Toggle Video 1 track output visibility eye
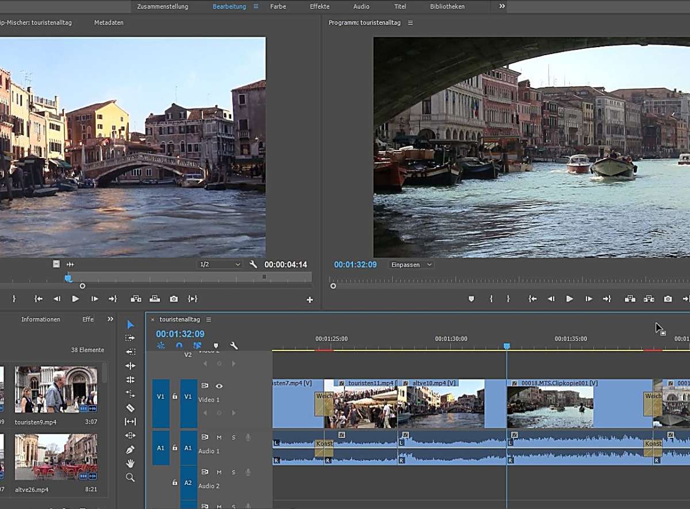Image resolution: width=690 pixels, height=509 pixels. pyautogui.click(x=220, y=385)
